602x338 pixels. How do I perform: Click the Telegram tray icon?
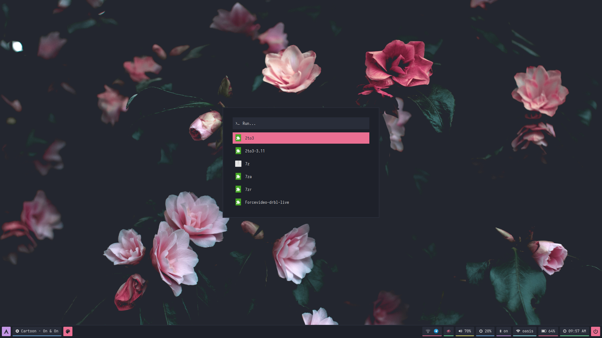tap(436, 331)
